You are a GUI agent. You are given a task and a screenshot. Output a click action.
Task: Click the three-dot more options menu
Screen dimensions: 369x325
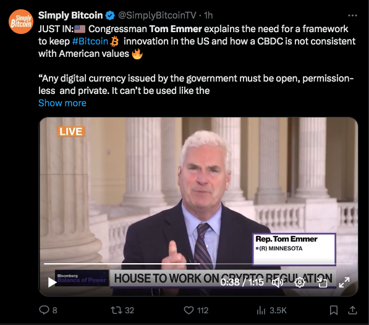[x=352, y=15]
